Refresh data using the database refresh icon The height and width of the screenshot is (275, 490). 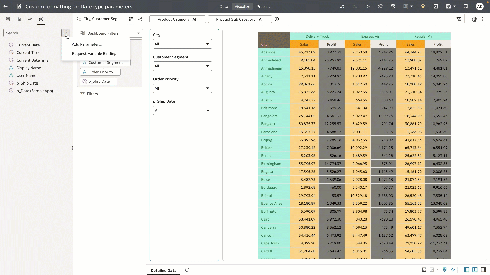tap(393, 6)
